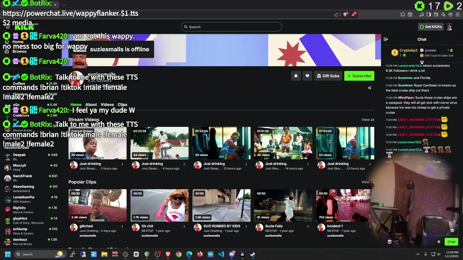
Task: Click the demisux channel in sidebar
Action: pos(31,242)
